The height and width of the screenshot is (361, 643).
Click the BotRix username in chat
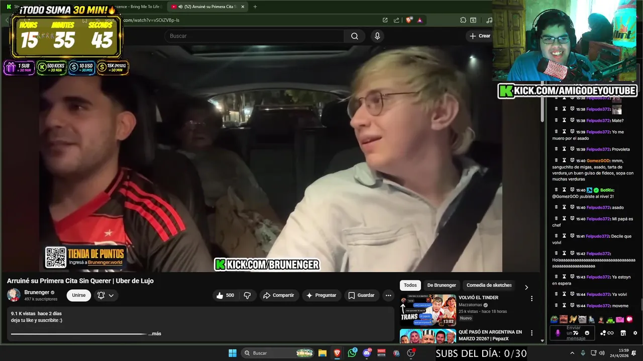click(607, 190)
